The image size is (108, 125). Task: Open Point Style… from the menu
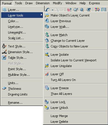pyautogui.click(x=22, y=69)
